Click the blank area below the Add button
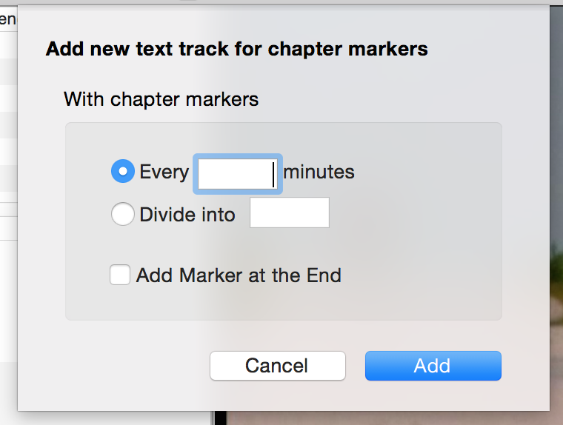 pyautogui.click(x=433, y=395)
